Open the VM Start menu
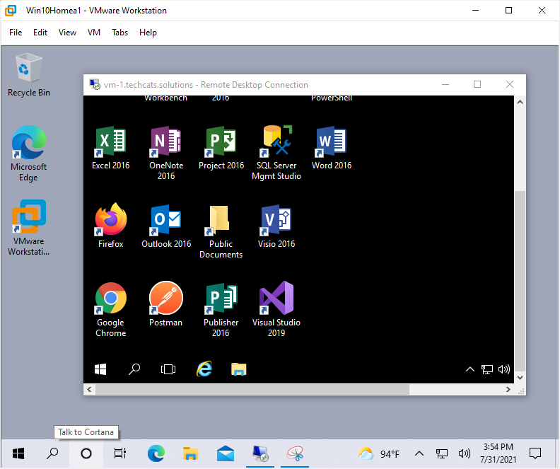Screen dimensions: 560x469 click(18, 453)
